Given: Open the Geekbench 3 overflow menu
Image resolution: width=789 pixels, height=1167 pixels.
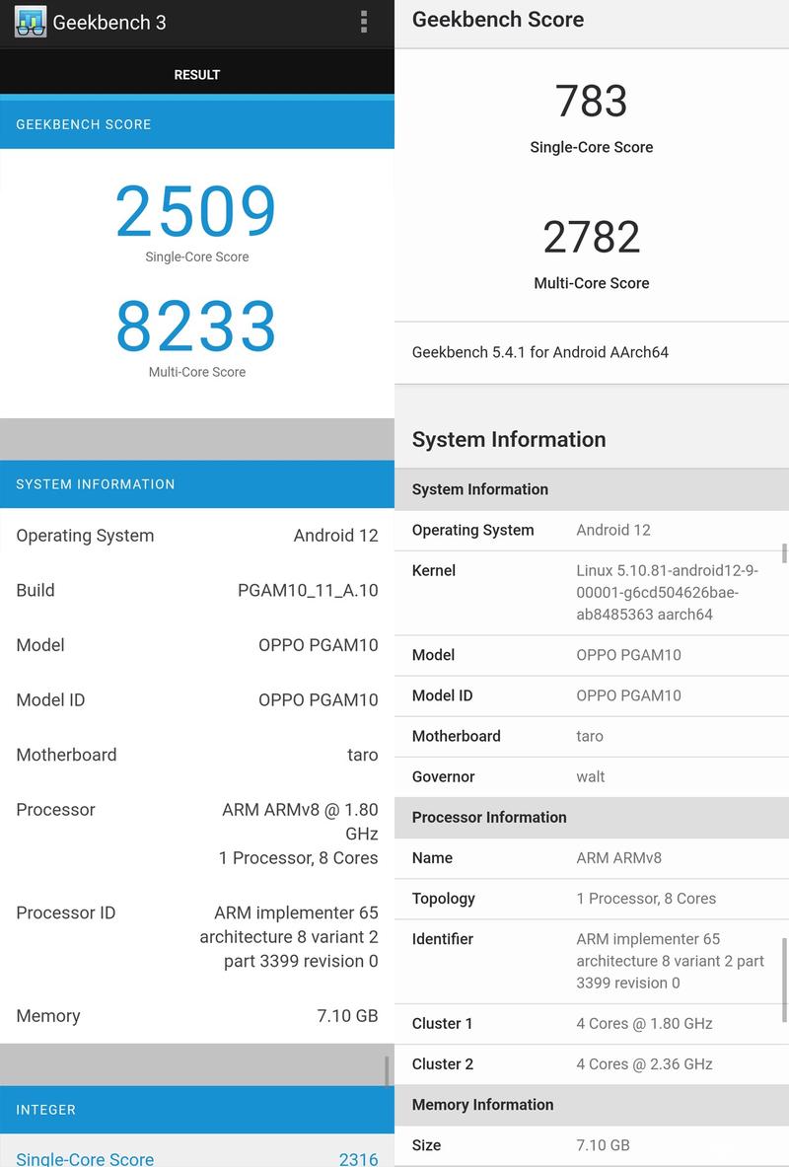Looking at the screenshot, I should tap(364, 22).
